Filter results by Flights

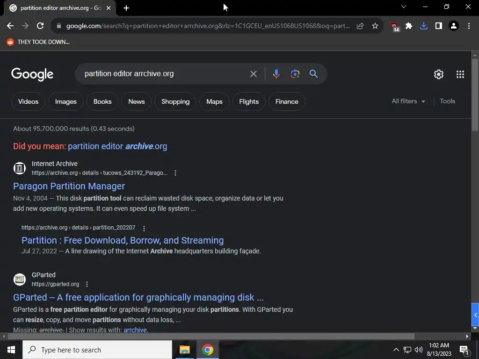249,101
